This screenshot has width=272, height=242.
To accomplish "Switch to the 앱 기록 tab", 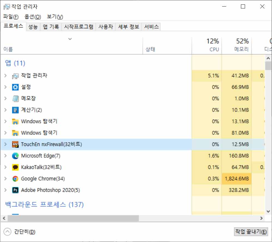I will [51, 27].
